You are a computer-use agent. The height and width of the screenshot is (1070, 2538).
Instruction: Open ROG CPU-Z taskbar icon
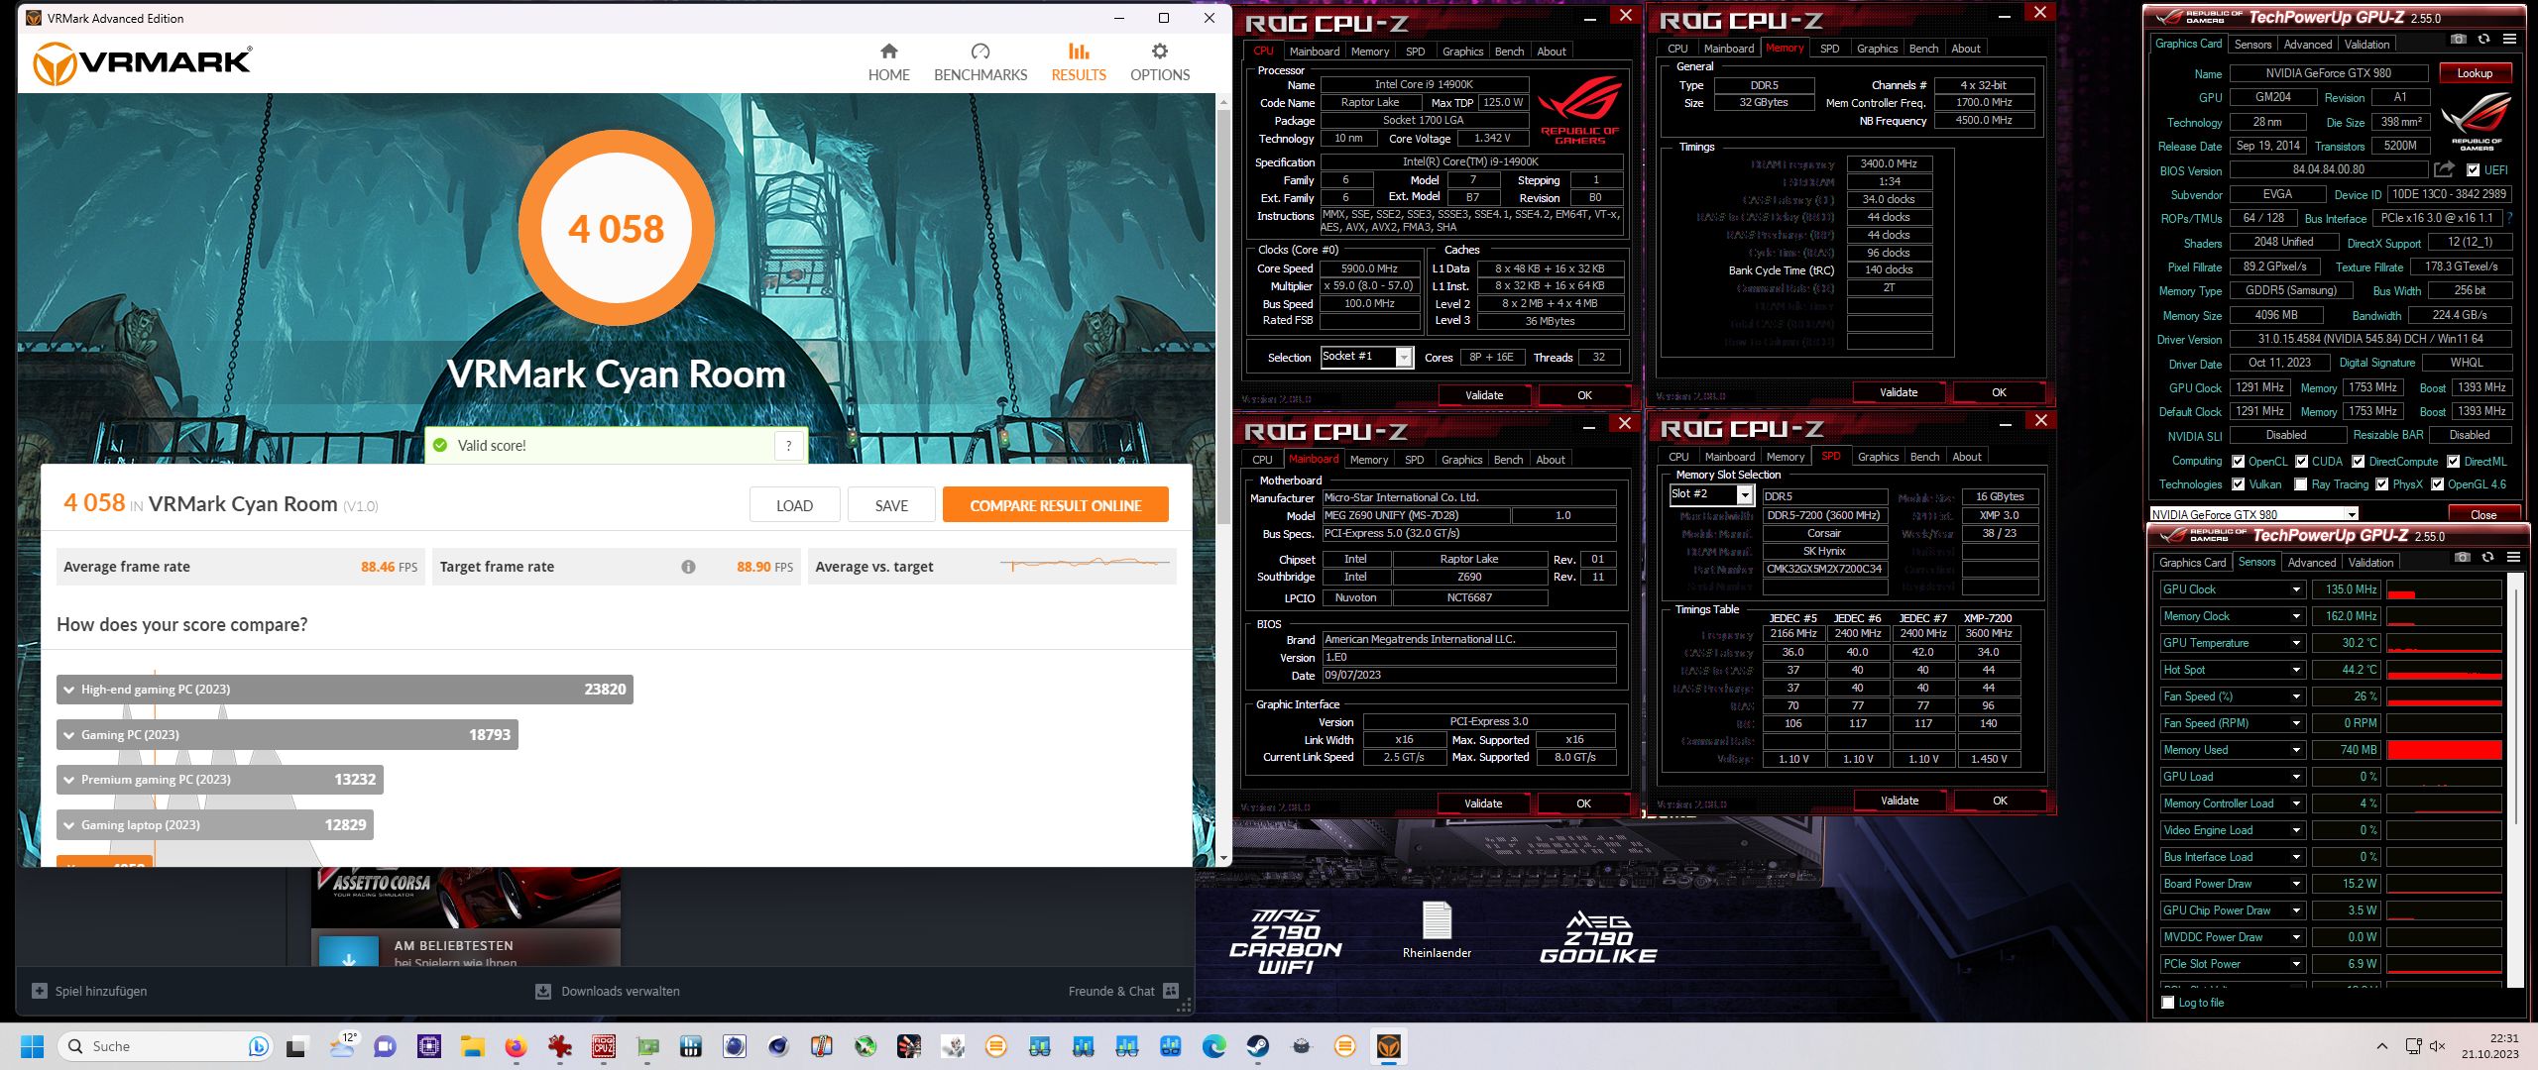[603, 1046]
